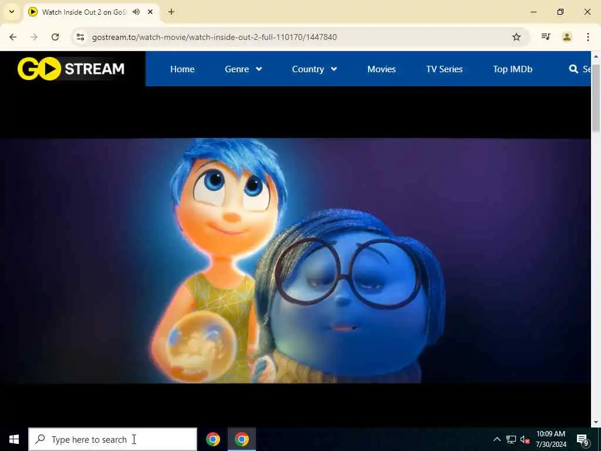Image resolution: width=601 pixels, height=451 pixels.
Task: Click the browser forward arrow
Action: click(x=34, y=37)
